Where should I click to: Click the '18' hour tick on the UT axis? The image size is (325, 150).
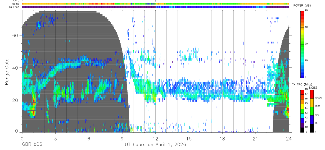coord(222,139)
